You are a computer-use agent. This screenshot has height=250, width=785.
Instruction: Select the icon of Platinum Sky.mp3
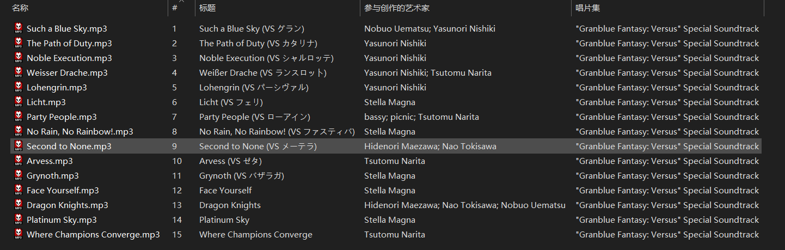click(x=18, y=219)
